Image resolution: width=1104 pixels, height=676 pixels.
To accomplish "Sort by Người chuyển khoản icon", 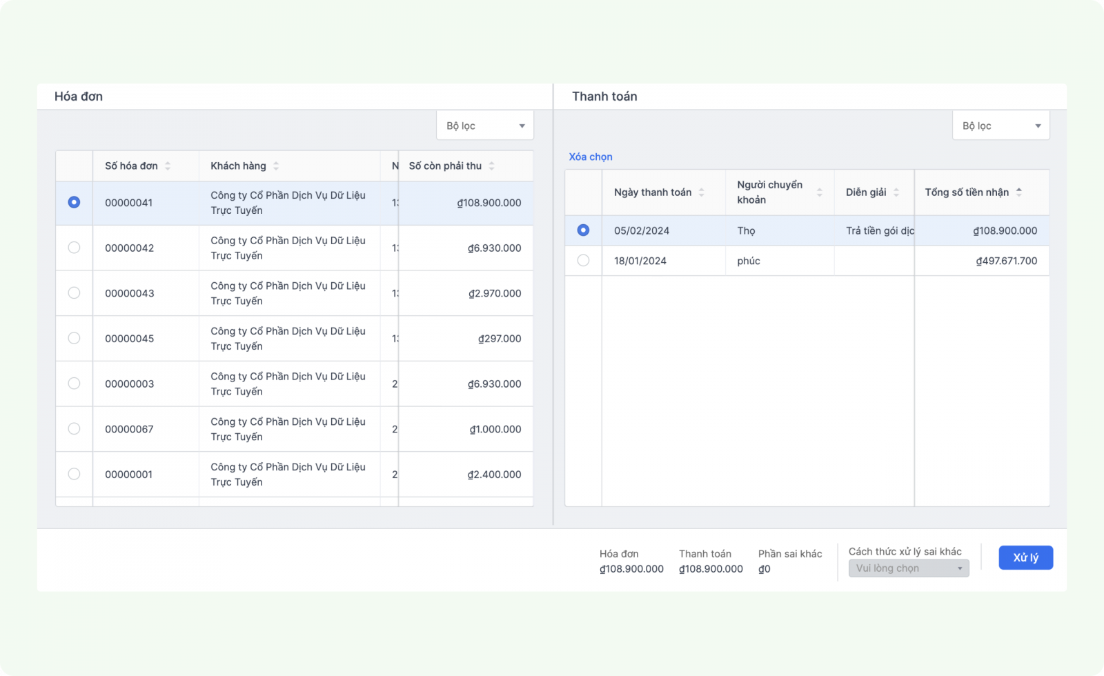I will click(x=820, y=192).
